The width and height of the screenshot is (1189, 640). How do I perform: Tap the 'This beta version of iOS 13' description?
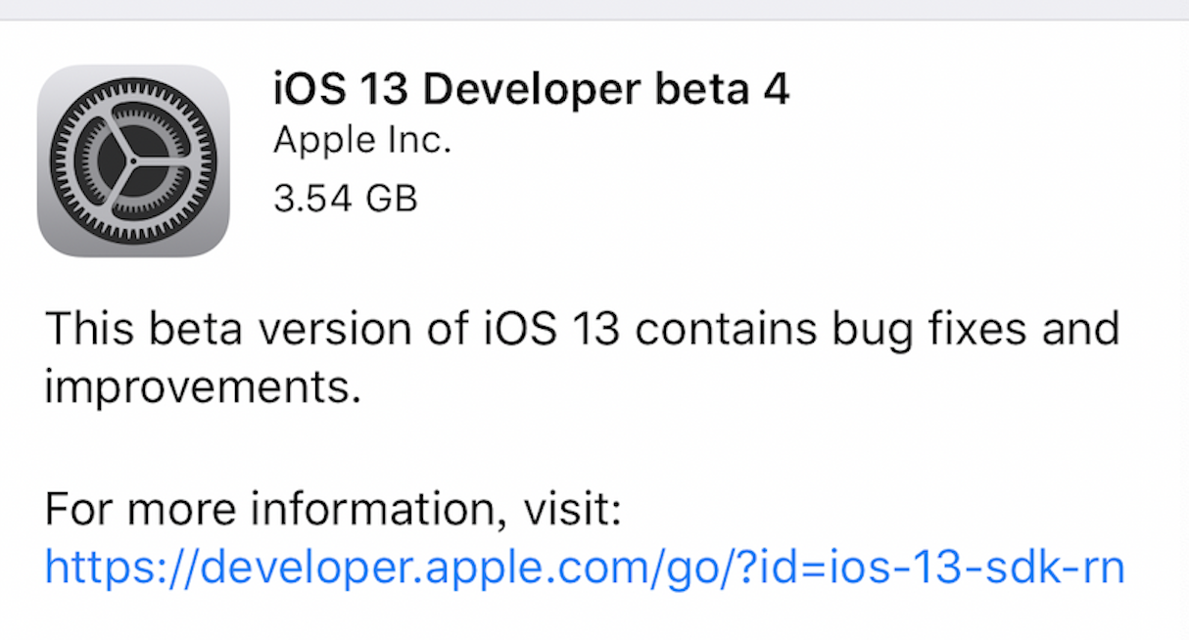333,327
